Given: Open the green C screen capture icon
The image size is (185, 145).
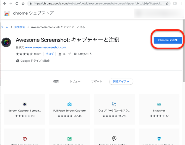Looking at the screenshot, I should [x=69, y=139].
